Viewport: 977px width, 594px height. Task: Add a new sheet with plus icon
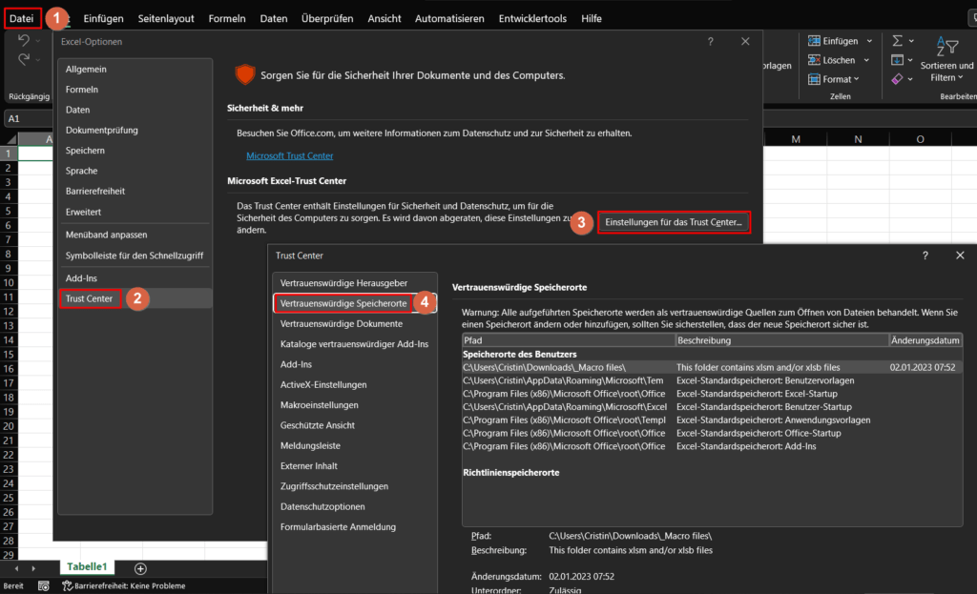pos(140,568)
